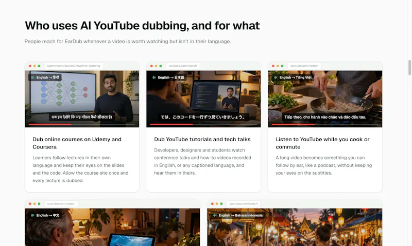Click the progress bar on the Vietnamese cooking video
412x246 pixels.
325,124
